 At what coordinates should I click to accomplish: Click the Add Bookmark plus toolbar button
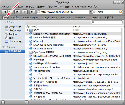point(25,12)
